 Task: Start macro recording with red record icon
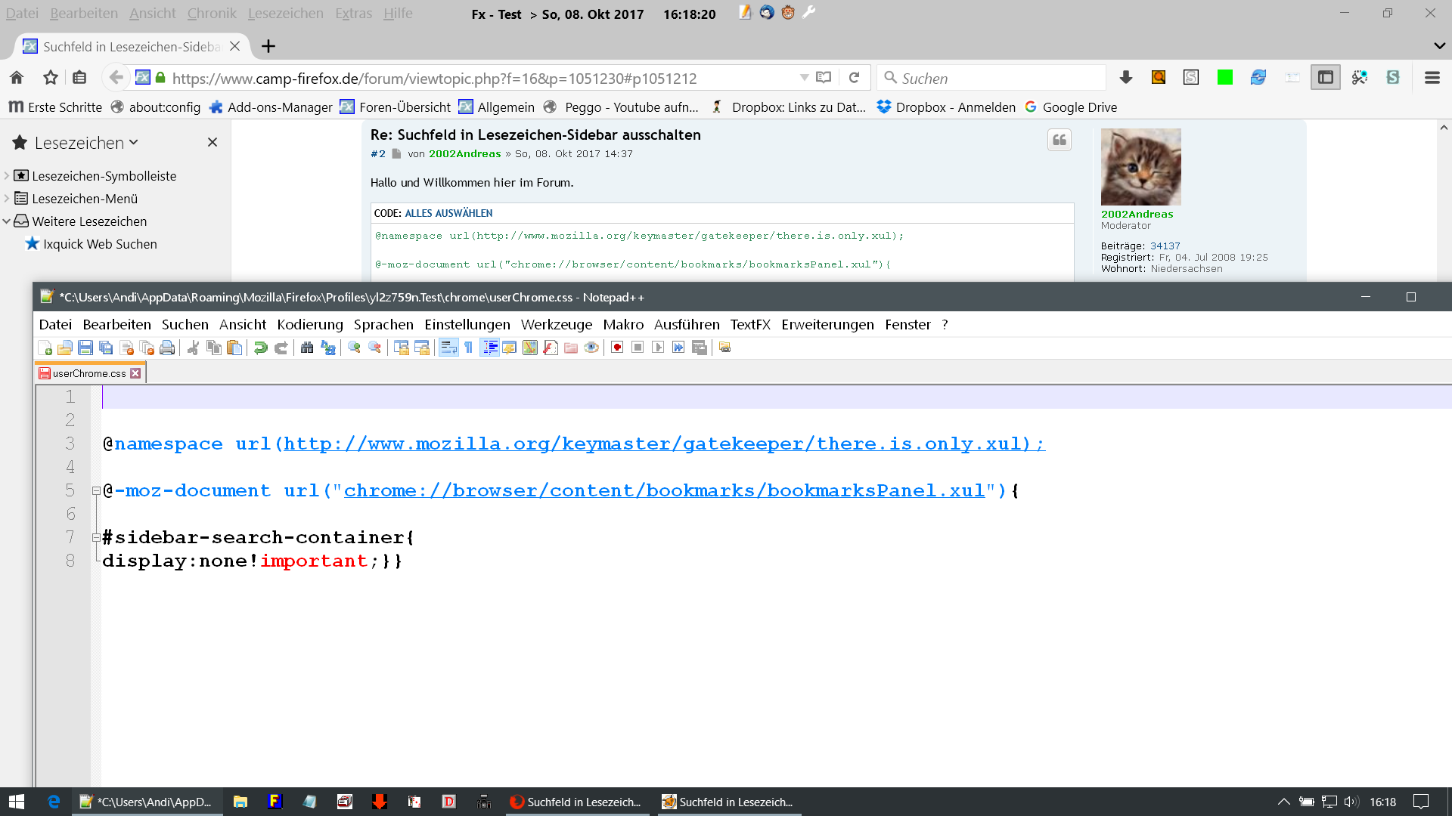617,348
